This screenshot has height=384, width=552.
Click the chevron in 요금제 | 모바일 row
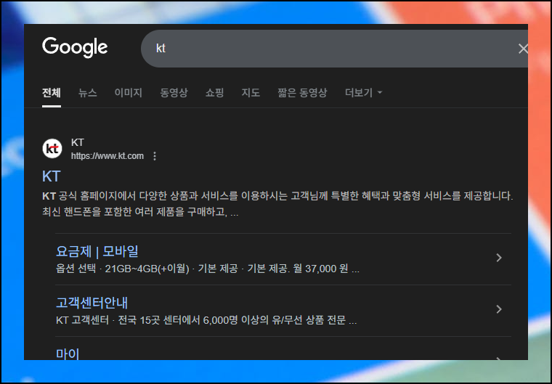pyautogui.click(x=499, y=258)
